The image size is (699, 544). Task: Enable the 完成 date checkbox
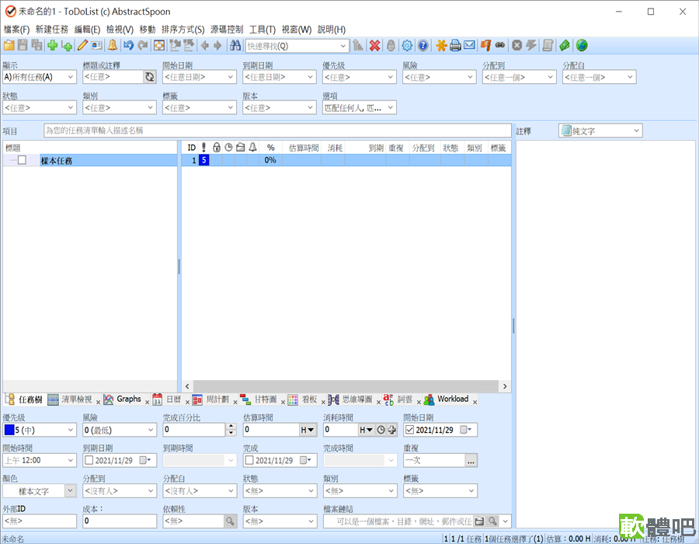tap(249, 460)
